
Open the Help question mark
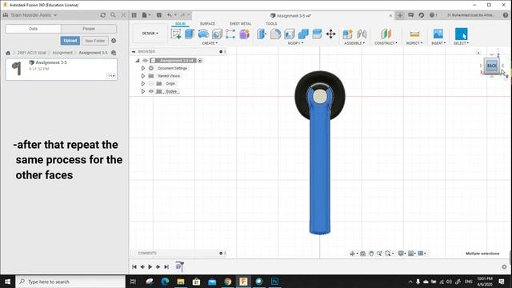(506, 15)
